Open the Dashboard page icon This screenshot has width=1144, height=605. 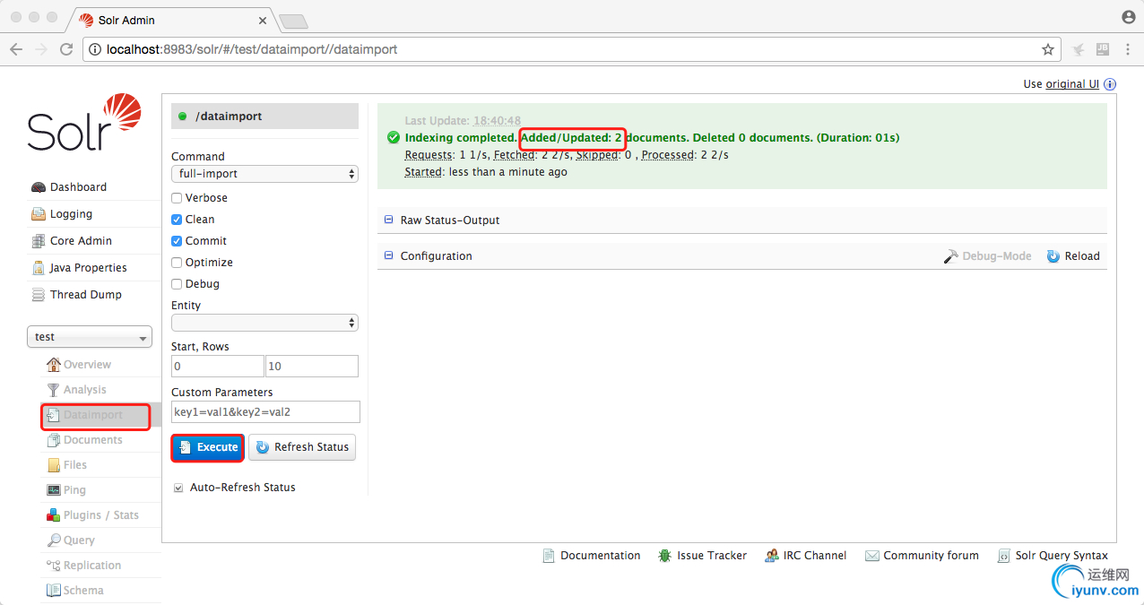tap(39, 187)
